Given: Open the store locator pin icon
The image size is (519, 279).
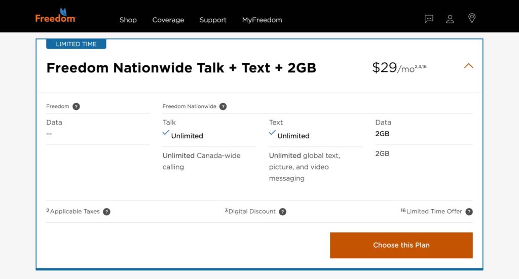Looking at the screenshot, I should click(472, 19).
